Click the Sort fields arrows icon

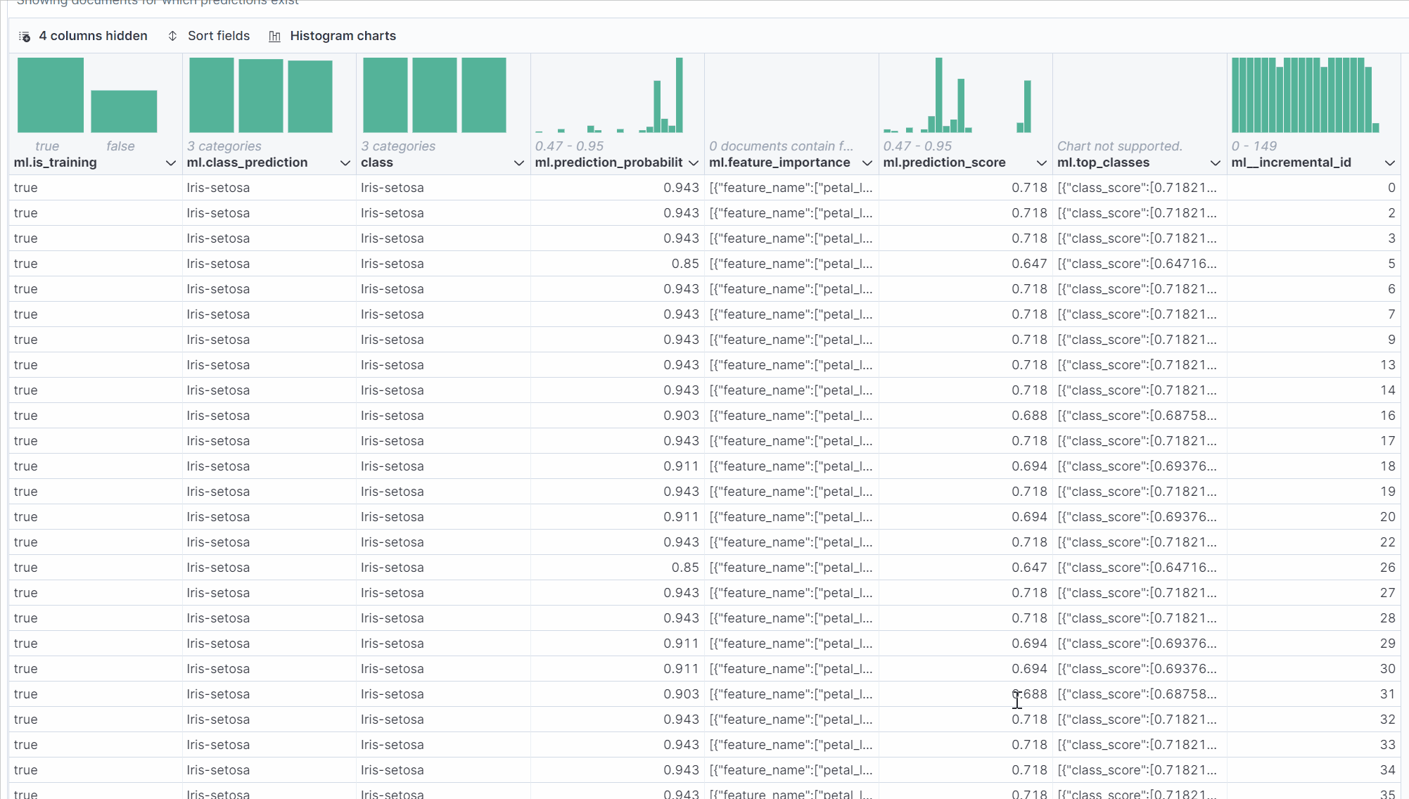click(x=172, y=36)
